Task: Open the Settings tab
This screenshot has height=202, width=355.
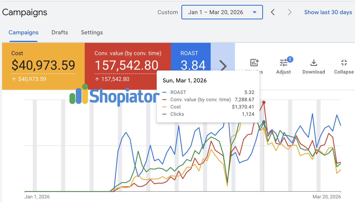Action: tap(92, 33)
